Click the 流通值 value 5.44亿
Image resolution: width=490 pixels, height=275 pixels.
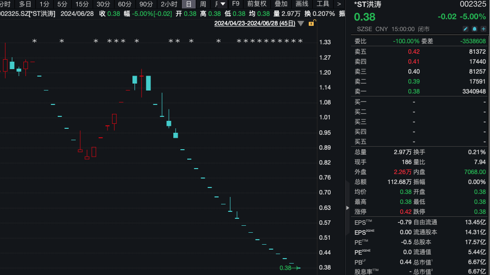[477, 252]
